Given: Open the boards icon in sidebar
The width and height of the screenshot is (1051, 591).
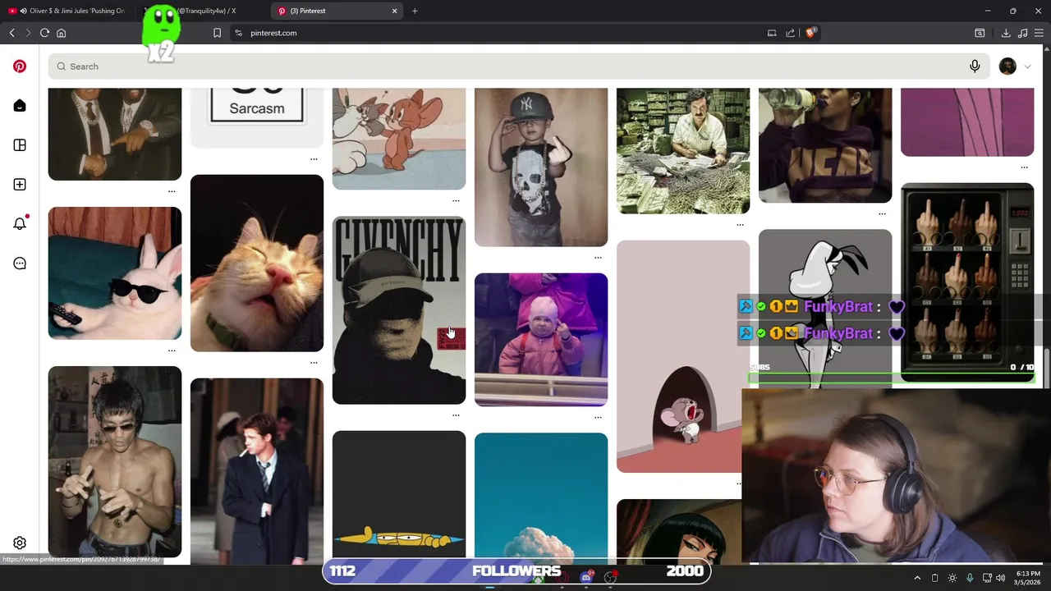Looking at the screenshot, I should click(20, 145).
